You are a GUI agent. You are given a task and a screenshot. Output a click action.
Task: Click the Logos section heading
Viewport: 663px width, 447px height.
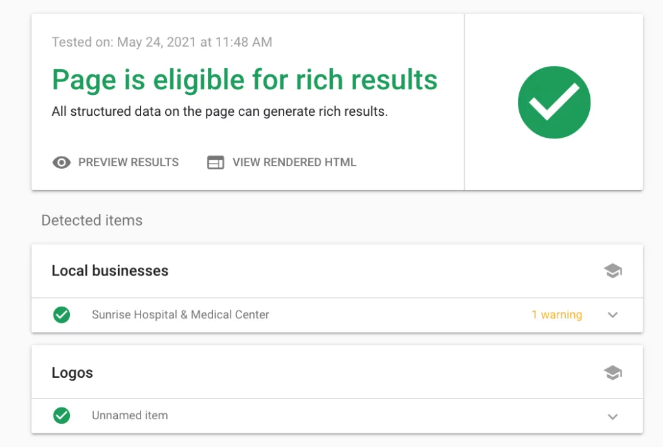point(73,373)
